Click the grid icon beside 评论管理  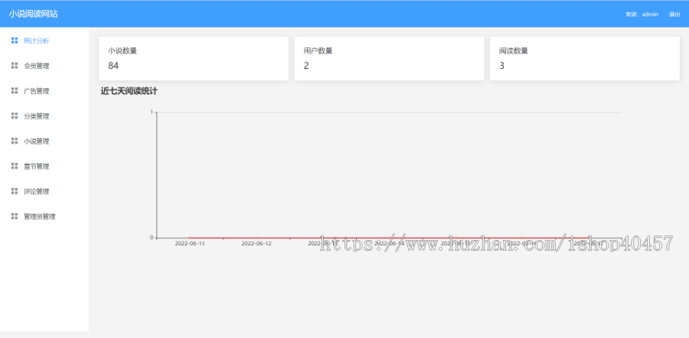(15, 191)
